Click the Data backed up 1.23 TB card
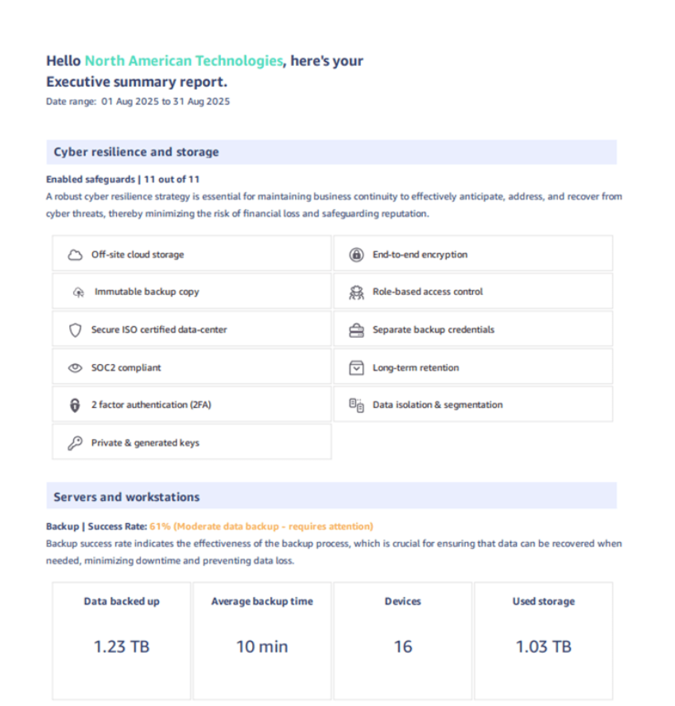Screen dimensions: 675x706 click(x=122, y=640)
